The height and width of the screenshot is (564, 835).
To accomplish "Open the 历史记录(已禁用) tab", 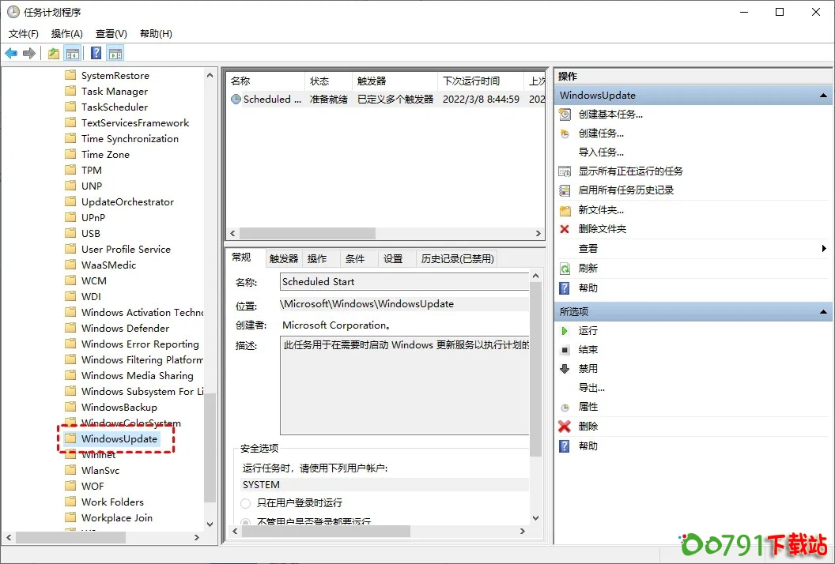I will pyautogui.click(x=457, y=258).
